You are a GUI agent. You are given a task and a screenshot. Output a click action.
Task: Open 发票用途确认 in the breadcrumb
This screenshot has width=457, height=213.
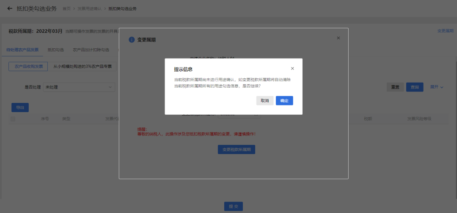coord(89,9)
